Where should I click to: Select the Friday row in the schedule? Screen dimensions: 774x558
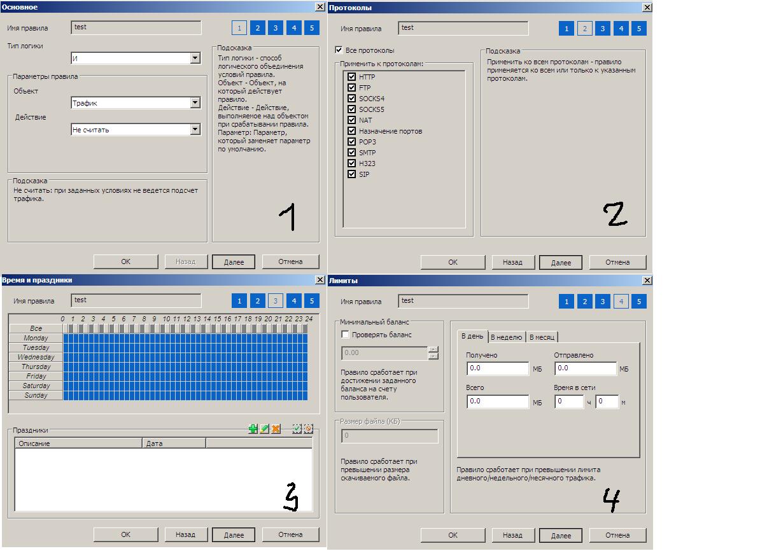(x=36, y=377)
